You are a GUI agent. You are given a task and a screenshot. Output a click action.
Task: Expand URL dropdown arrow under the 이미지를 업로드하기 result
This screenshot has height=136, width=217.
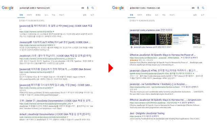pyautogui.click(x=54, y=72)
